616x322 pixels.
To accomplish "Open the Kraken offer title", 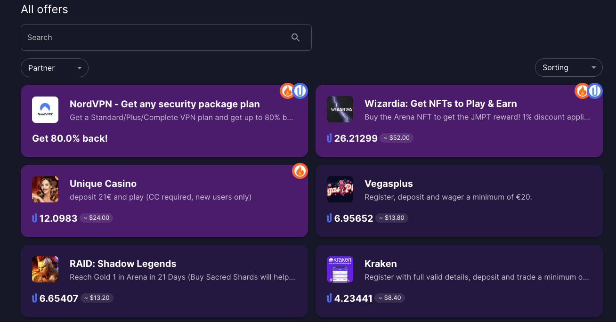I will [381, 264].
